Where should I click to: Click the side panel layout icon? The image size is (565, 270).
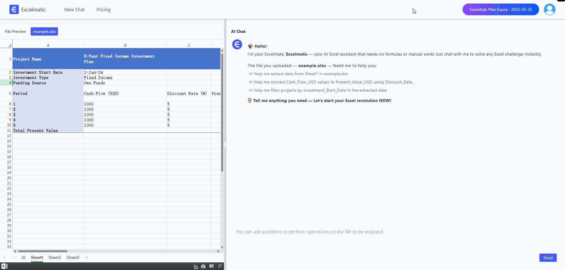coord(211,266)
